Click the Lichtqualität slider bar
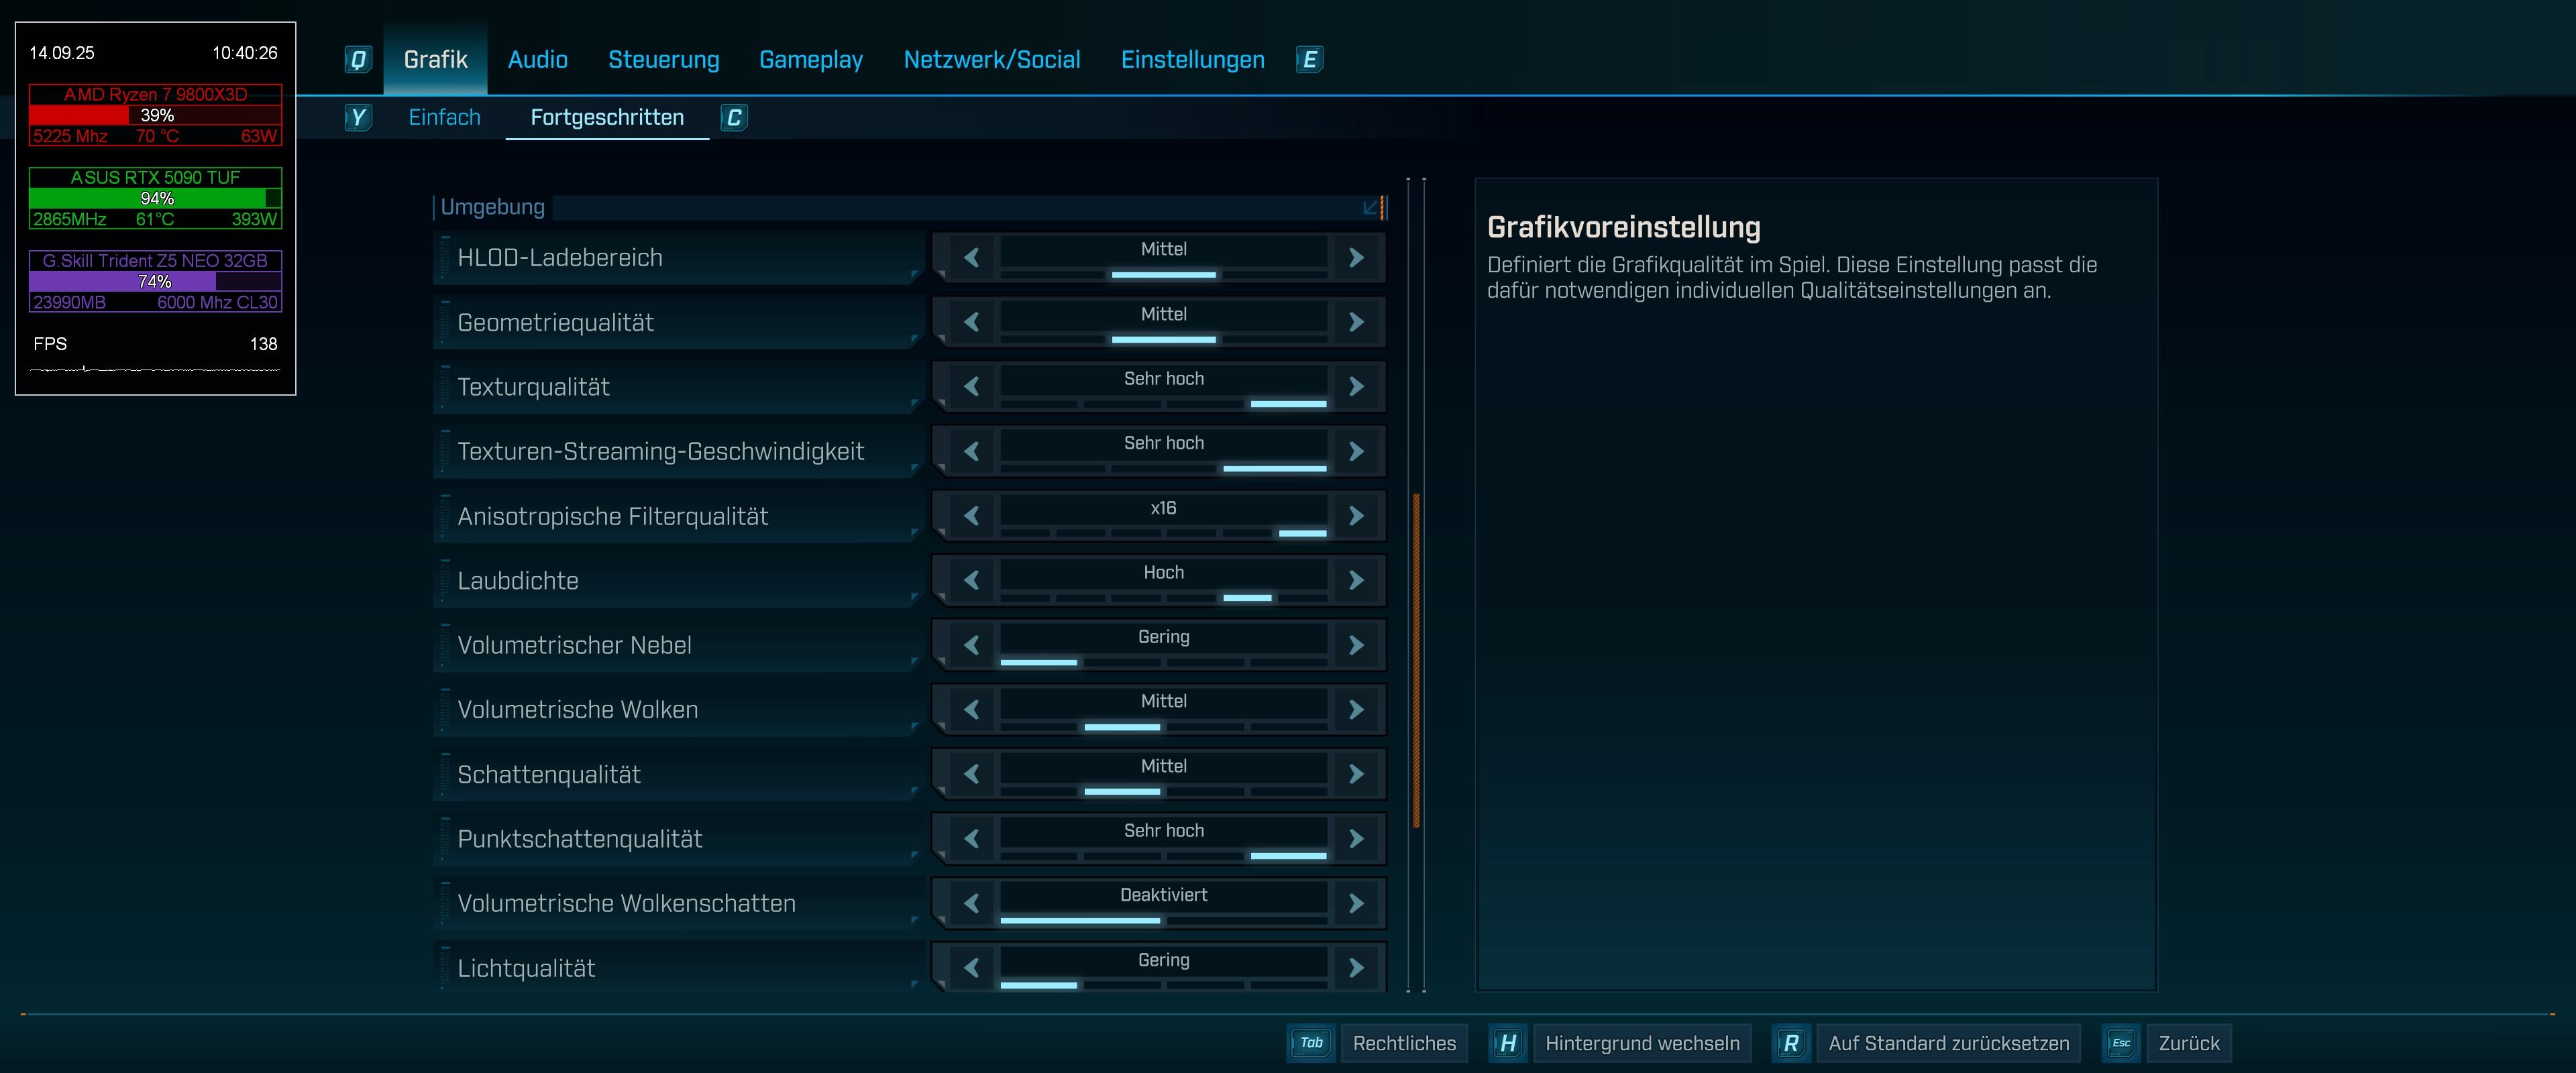The height and width of the screenshot is (1073, 2576). 1163,985
